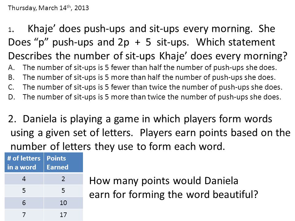295x221 pixels.
Task: Click the question number '1.' label
Action: click(x=11, y=30)
